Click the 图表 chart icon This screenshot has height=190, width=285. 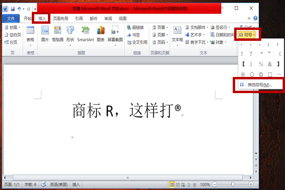coord(101,34)
